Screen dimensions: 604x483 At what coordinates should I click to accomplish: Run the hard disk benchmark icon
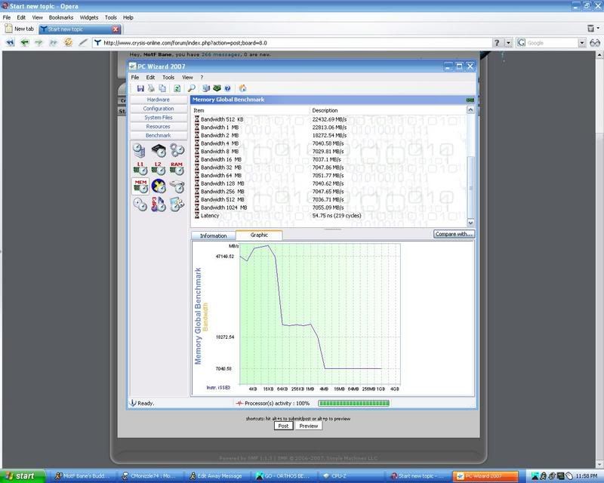[x=177, y=187]
